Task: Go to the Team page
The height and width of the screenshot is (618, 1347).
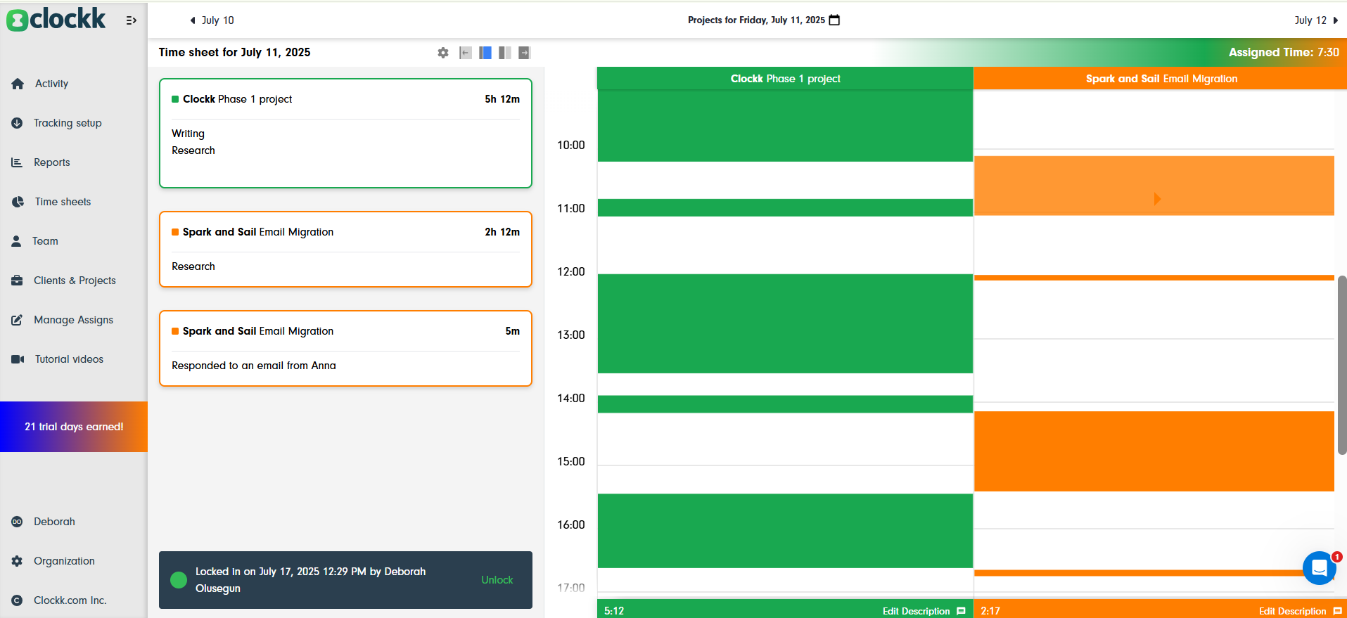Action: [45, 241]
